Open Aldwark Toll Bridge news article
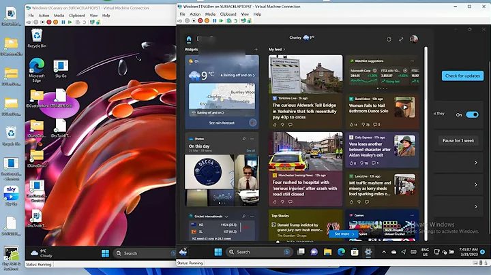This screenshot has width=491, height=275. click(306, 92)
